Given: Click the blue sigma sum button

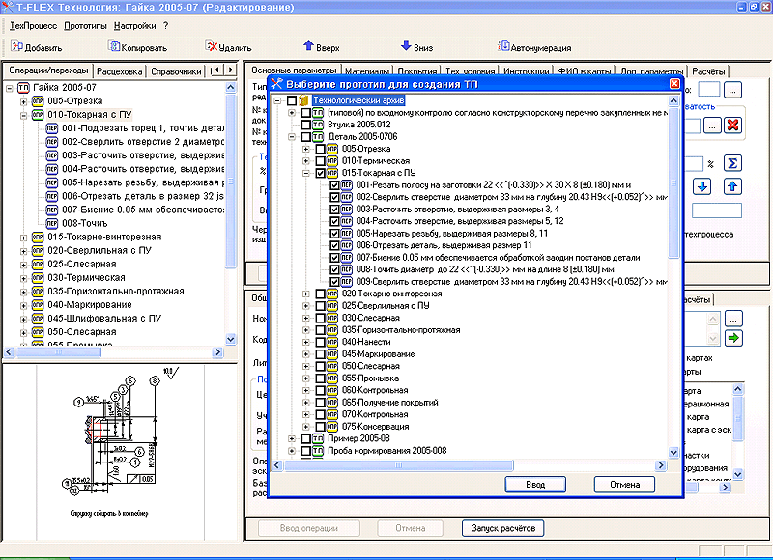Looking at the screenshot, I should click(x=732, y=161).
